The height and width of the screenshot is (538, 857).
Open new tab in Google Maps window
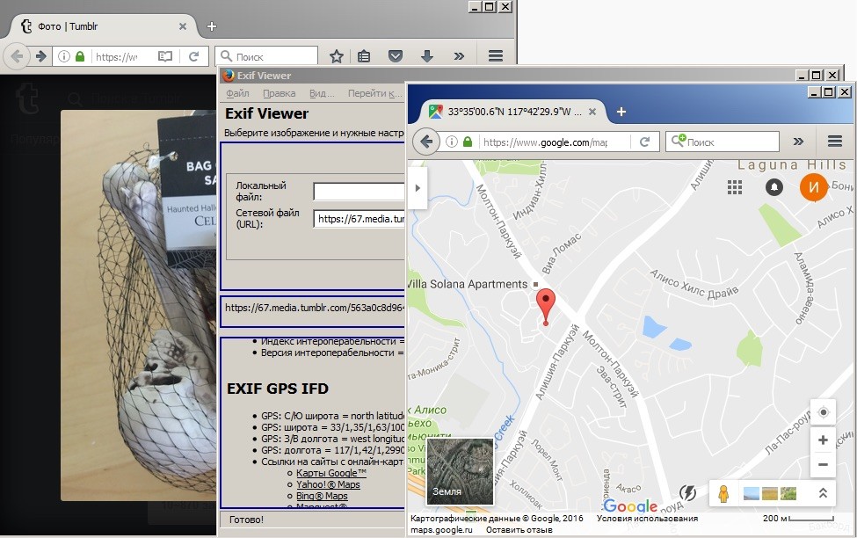pos(621,112)
